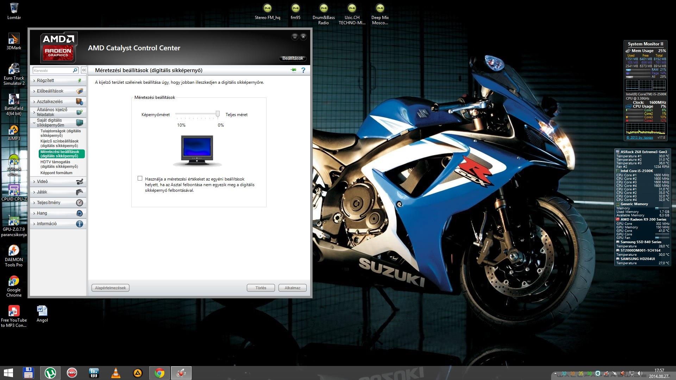Expand the Videó category
The height and width of the screenshot is (380, 676).
[x=42, y=182]
